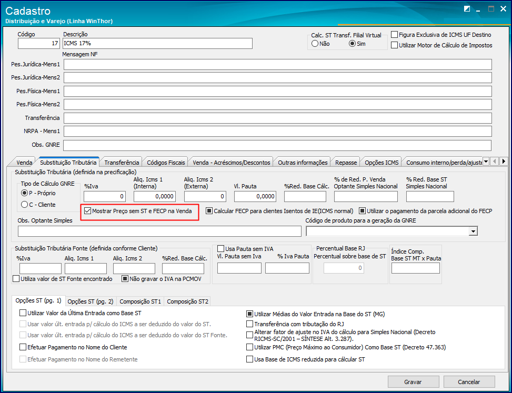Select Não for Calc. ST Transf. Filial Virtual
This screenshot has width=512, height=393.
click(x=320, y=44)
